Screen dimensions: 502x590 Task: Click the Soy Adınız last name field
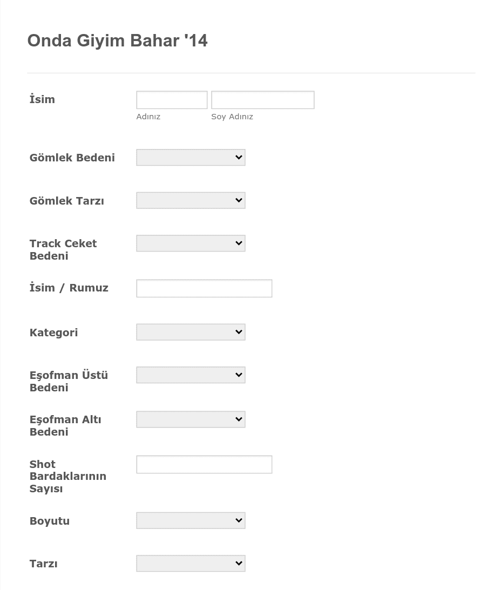click(263, 100)
